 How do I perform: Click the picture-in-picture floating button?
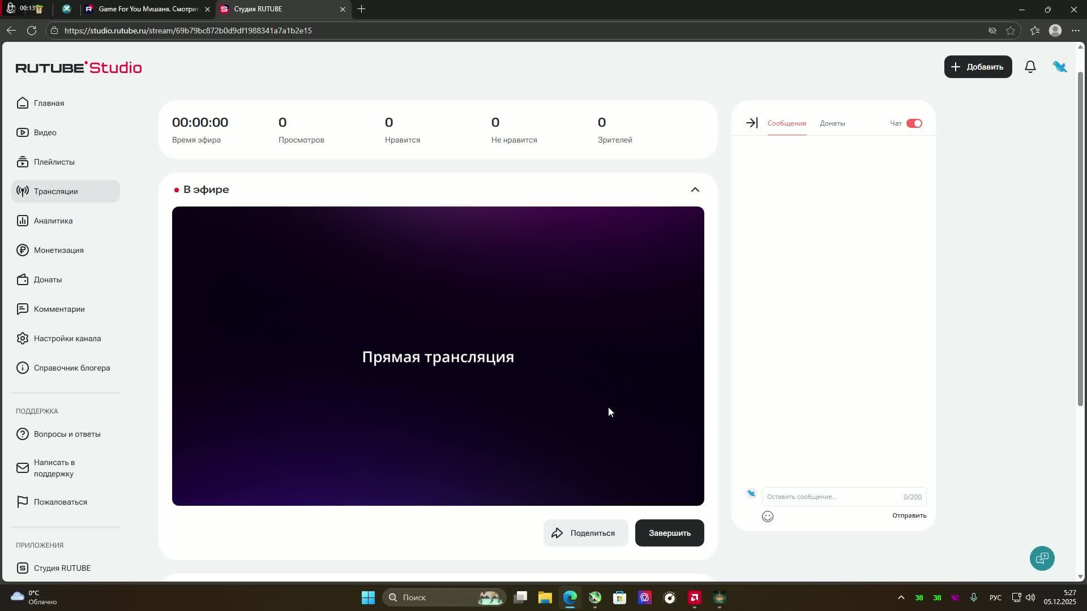[x=1042, y=558]
